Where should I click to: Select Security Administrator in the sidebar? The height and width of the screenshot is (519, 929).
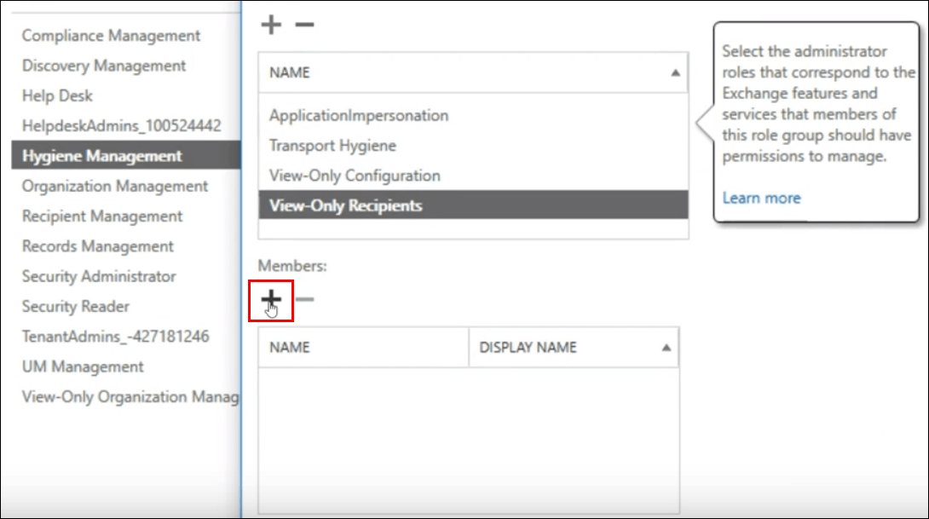point(100,277)
